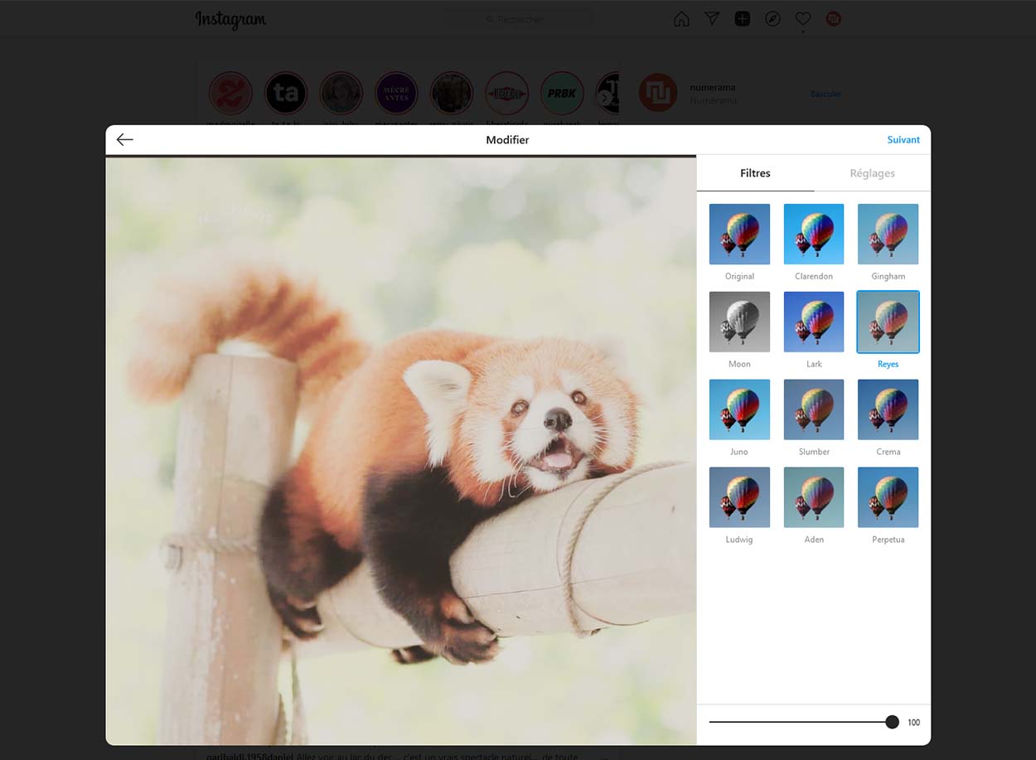
Task: Open activity heart notifications icon
Action: 802,19
